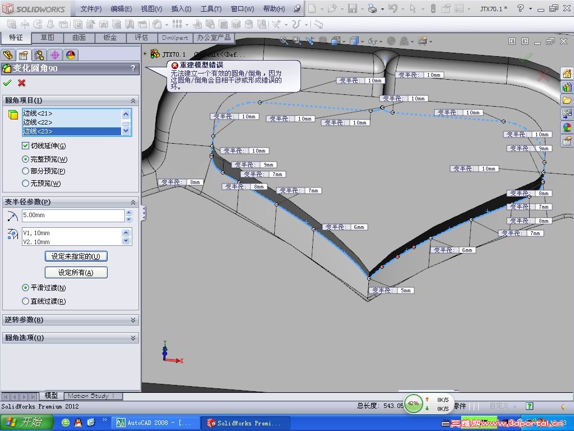Click the New document icon
This screenshot has height=431, width=574.
coord(312,8)
